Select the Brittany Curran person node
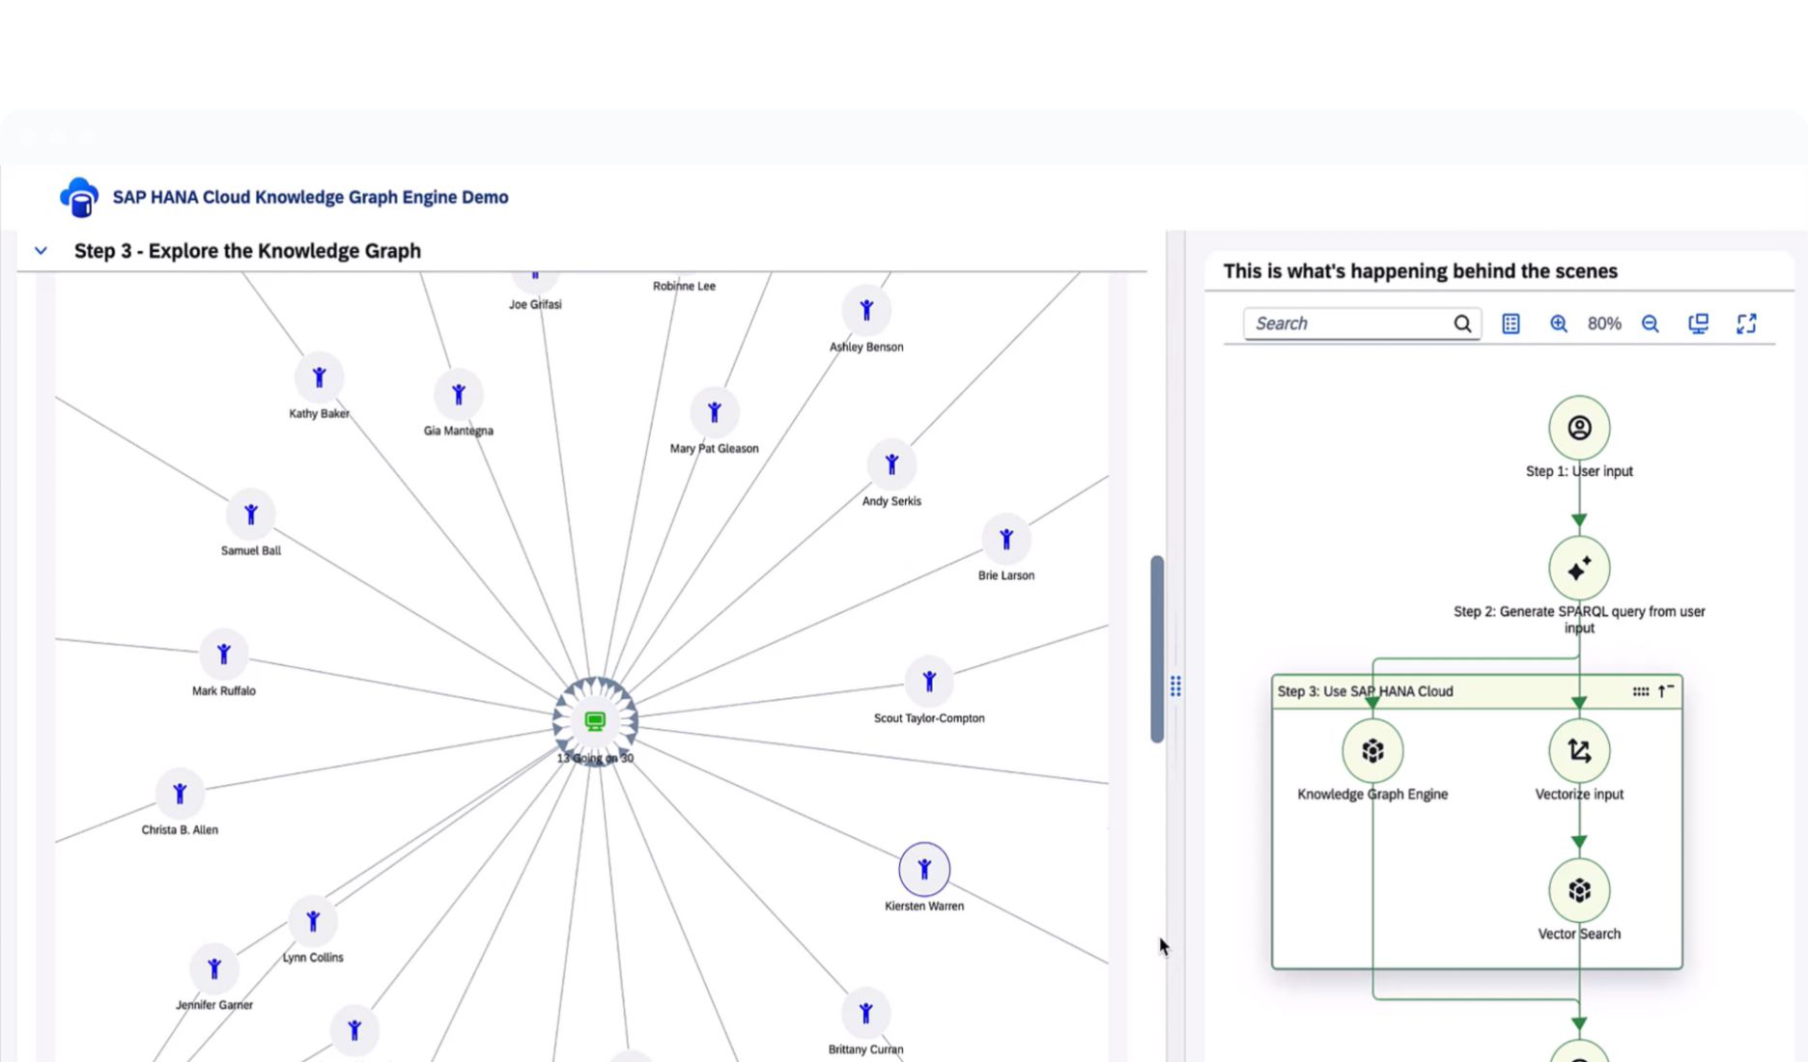Image resolution: width=1808 pixels, height=1062 pixels. pos(865,1013)
